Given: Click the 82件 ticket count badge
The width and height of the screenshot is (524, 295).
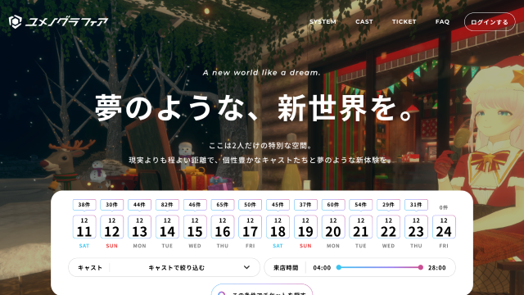Looking at the screenshot, I should (167, 205).
